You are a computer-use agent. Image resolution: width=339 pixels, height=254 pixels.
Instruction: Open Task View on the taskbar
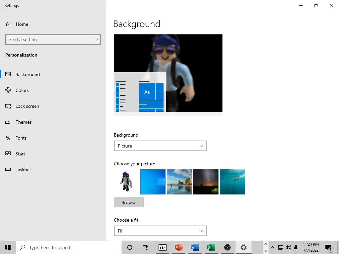click(x=146, y=247)
